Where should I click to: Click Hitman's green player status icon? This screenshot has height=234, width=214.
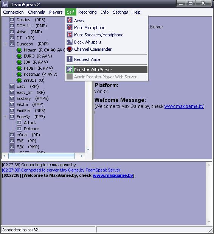pos(19,50)
